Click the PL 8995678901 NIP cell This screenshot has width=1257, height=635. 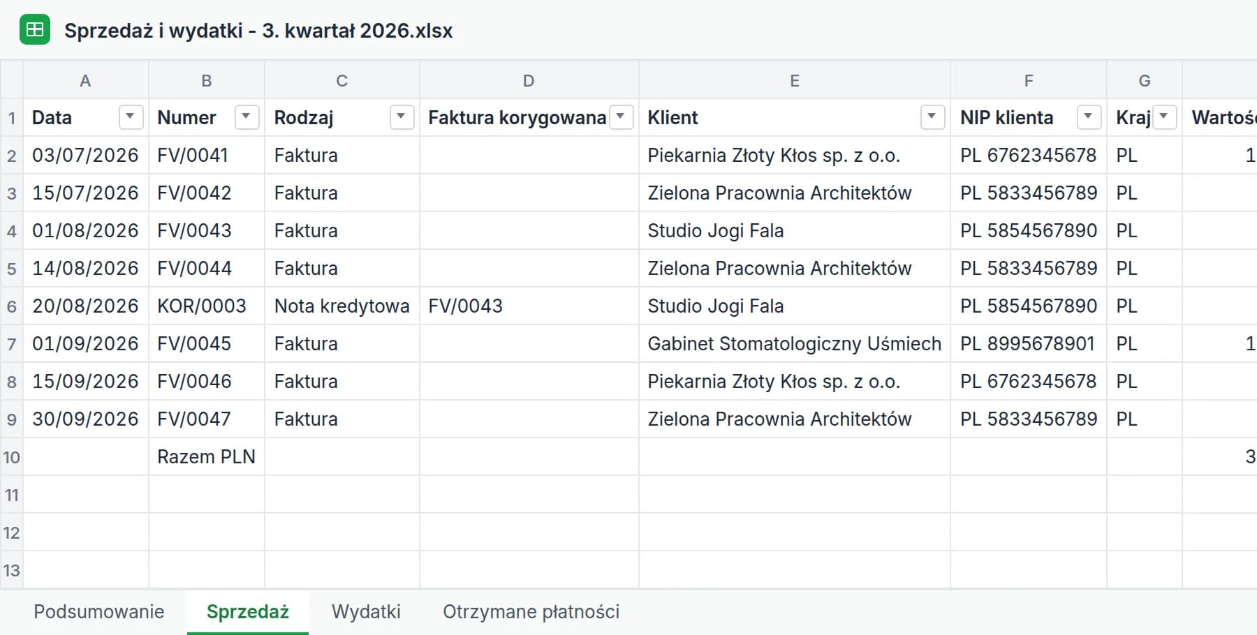(x=1029, y=343)
